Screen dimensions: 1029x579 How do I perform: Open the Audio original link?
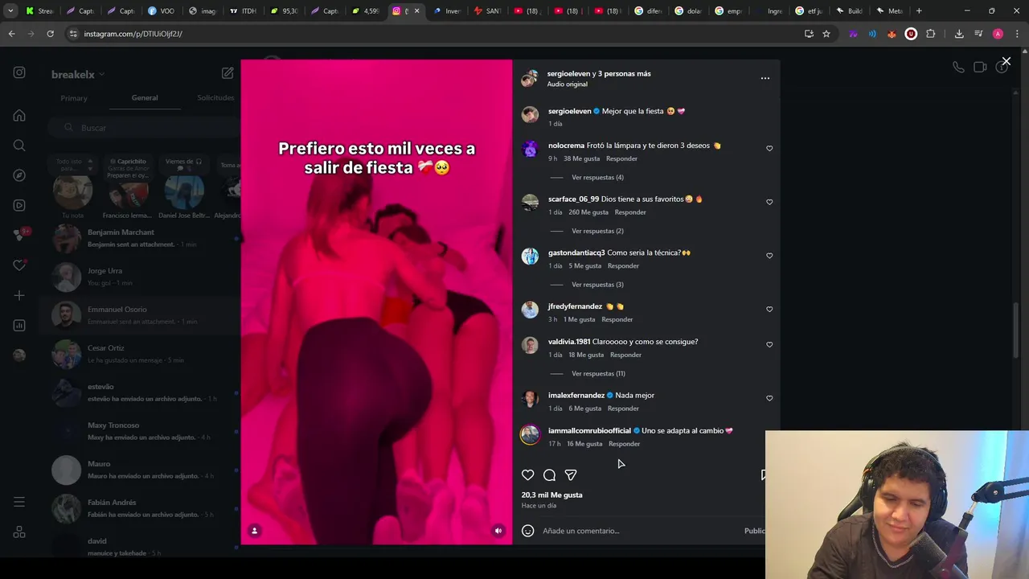pyautogui.click(x=567, y=84)
